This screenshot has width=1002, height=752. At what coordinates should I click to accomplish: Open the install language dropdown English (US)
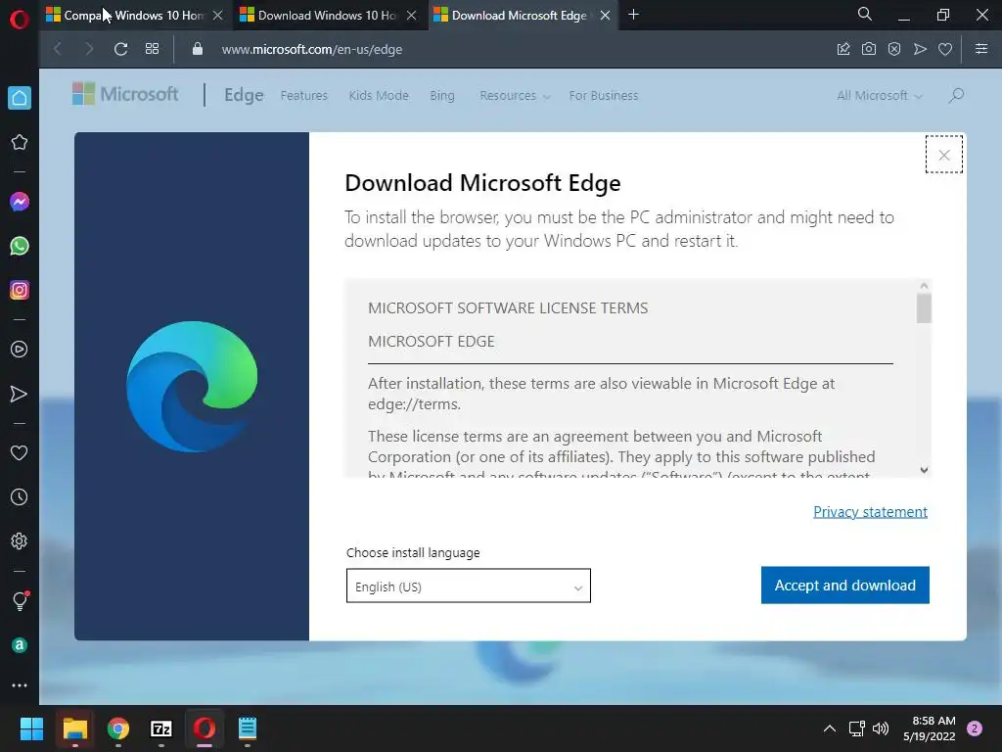click(469, 586)
